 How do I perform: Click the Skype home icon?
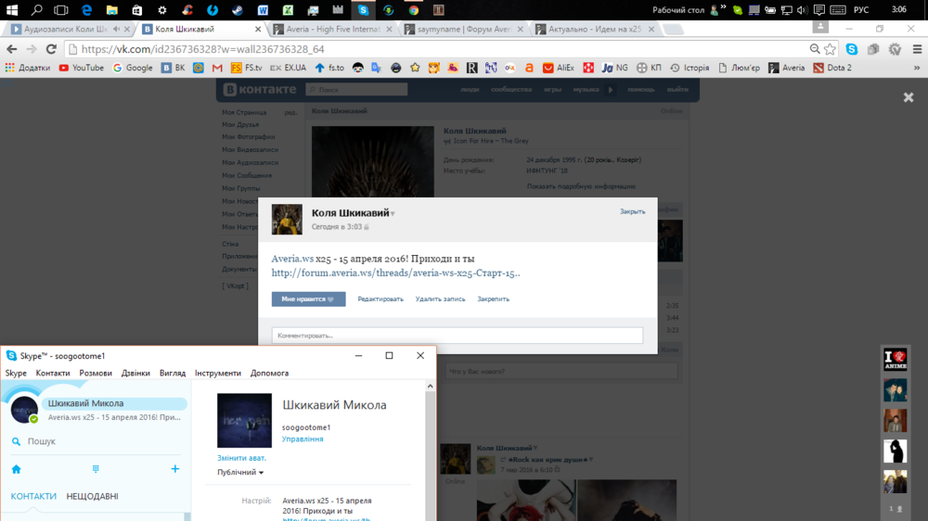click(16, 469)
